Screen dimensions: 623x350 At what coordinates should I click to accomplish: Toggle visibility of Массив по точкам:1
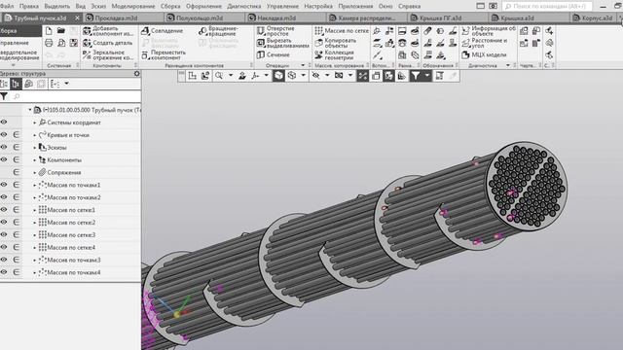pyautogui.click(x=4, y=185)
